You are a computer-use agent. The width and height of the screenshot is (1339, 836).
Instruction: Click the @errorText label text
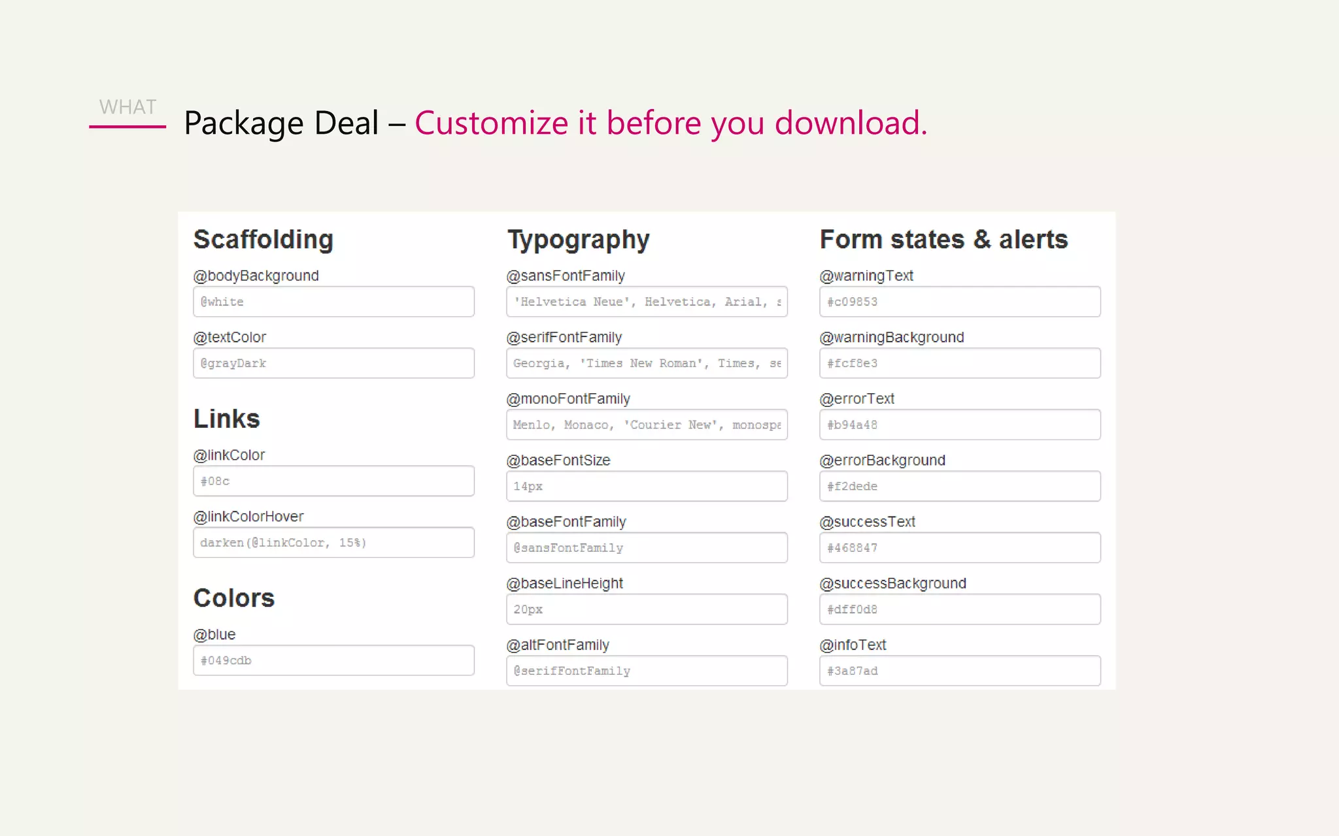(x=857, y=398)
